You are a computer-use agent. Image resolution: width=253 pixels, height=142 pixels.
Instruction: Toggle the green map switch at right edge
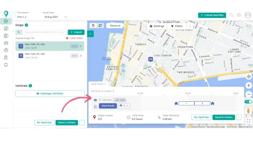tap(248, 102)
